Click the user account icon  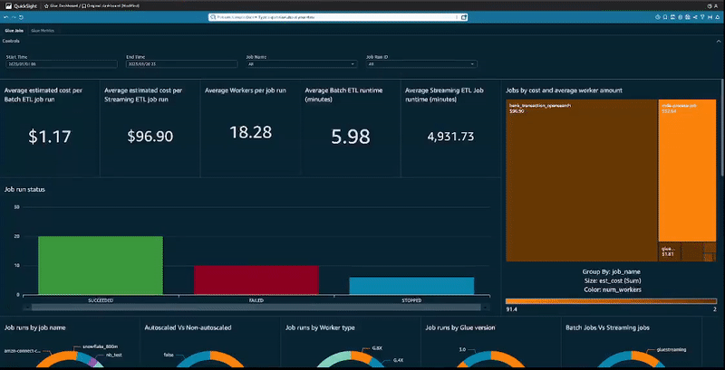tap(715, 5)
